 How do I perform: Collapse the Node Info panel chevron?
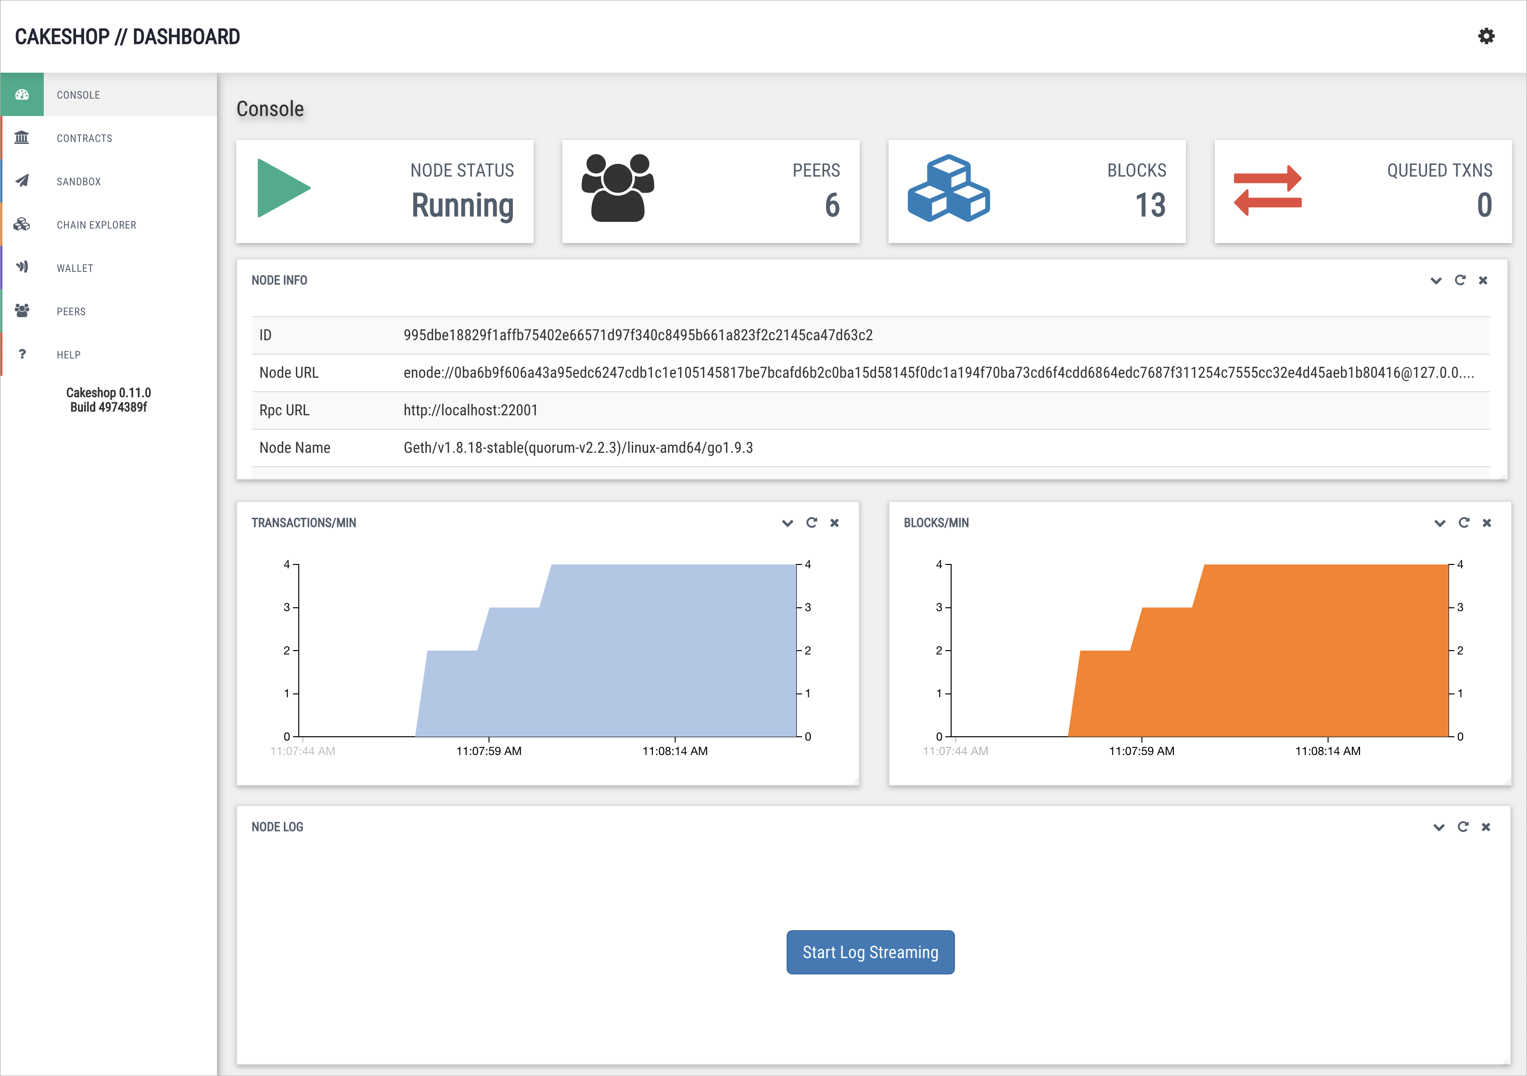pyautogui.click(x=1436, y=281)
